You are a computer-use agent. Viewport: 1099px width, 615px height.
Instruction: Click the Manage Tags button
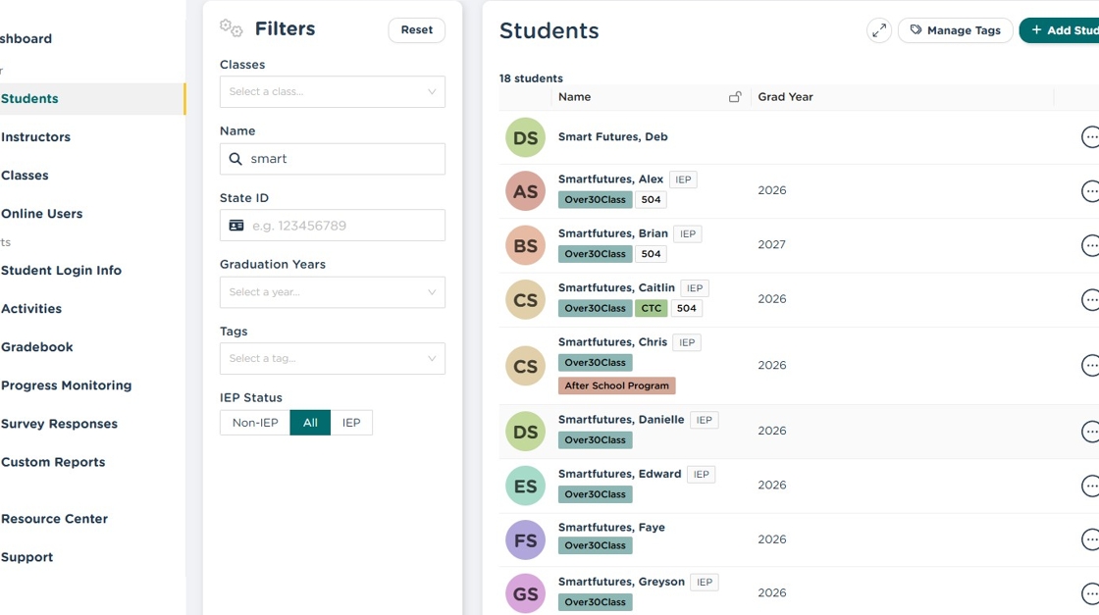tap(955, 30)
